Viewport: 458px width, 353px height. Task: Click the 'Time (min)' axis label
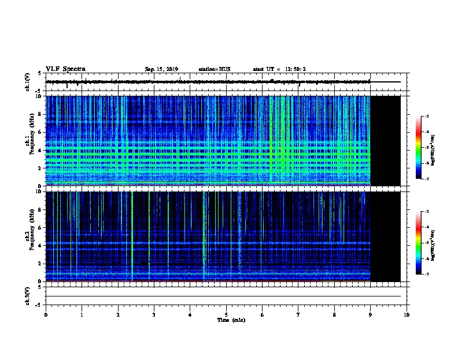pos(231,320)
